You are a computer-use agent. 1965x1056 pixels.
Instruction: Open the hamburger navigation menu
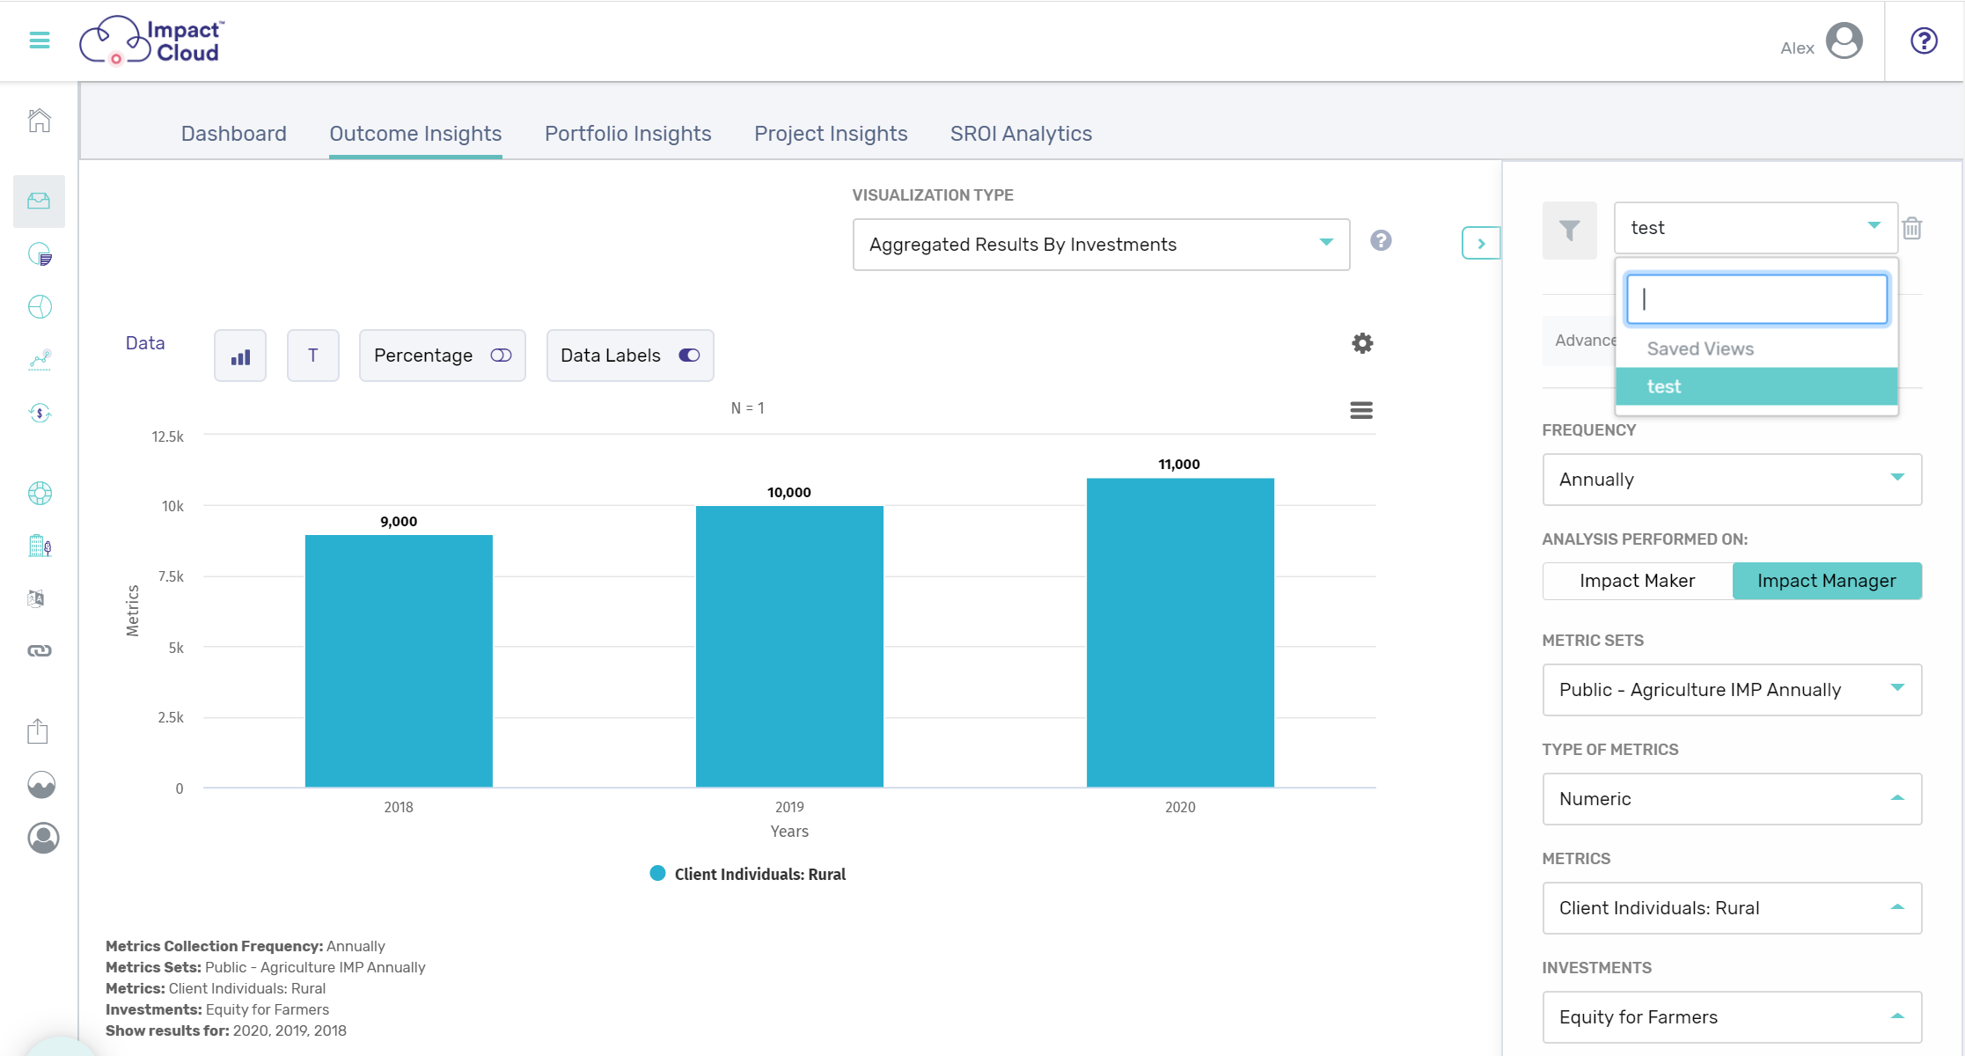click(40, 40)
